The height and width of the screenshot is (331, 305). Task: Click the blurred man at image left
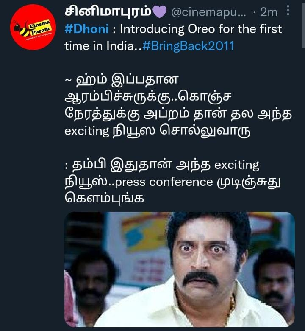93,283
